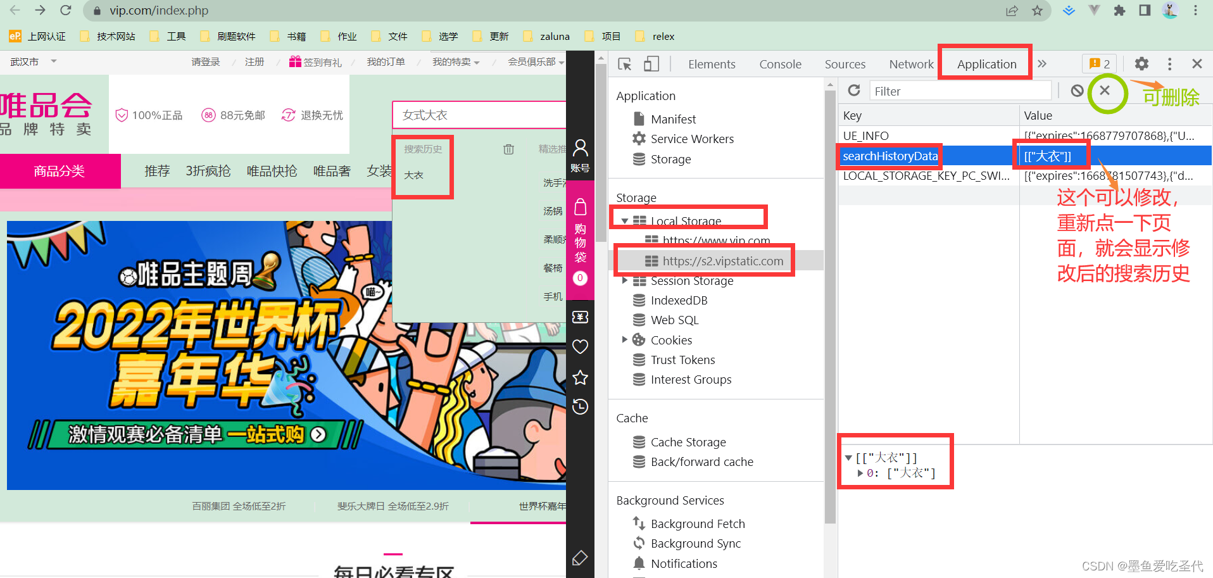Open the 技术网站 bookmark folder
The image size is (1213, 578).
click(x=108, y=36)
